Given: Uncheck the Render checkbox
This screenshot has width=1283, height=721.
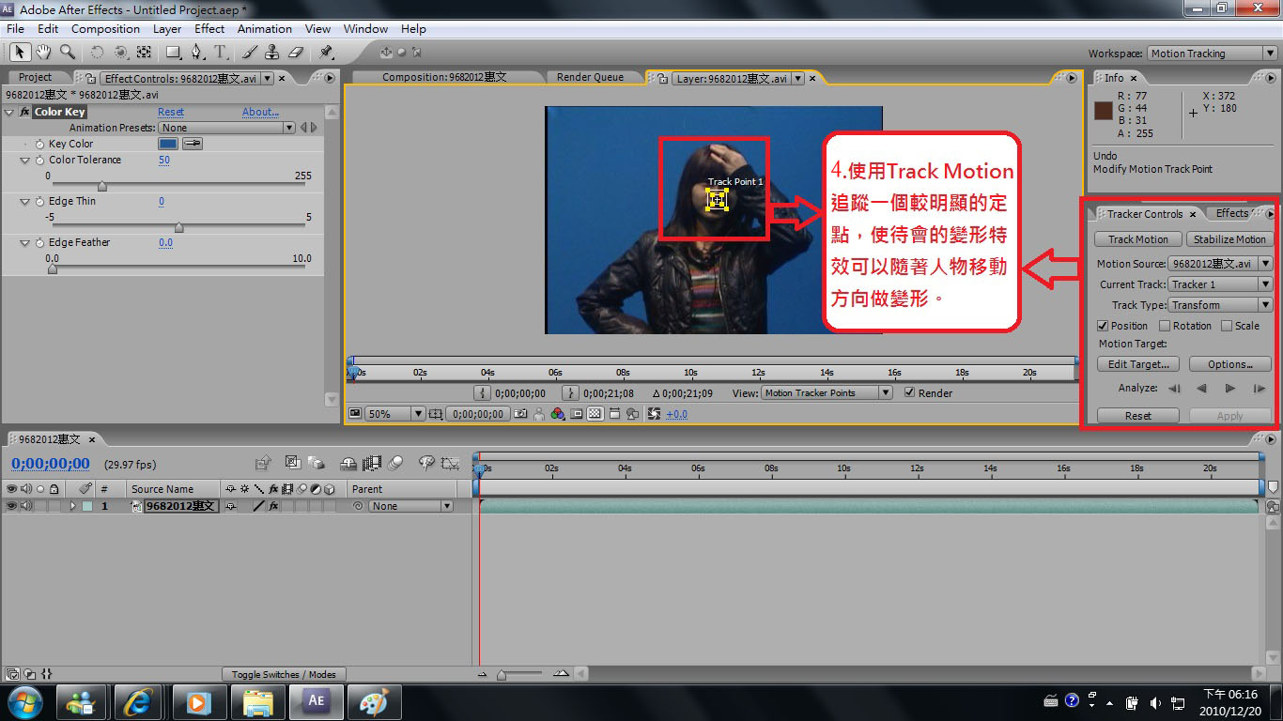Looking at the screenshot, I should (909, 393).
